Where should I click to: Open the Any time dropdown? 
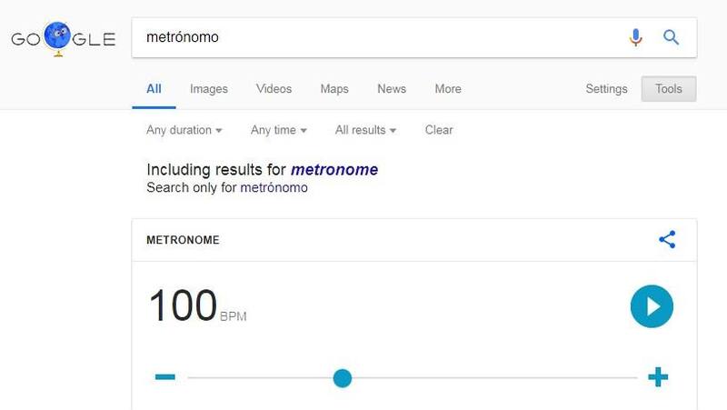(279, 130)
